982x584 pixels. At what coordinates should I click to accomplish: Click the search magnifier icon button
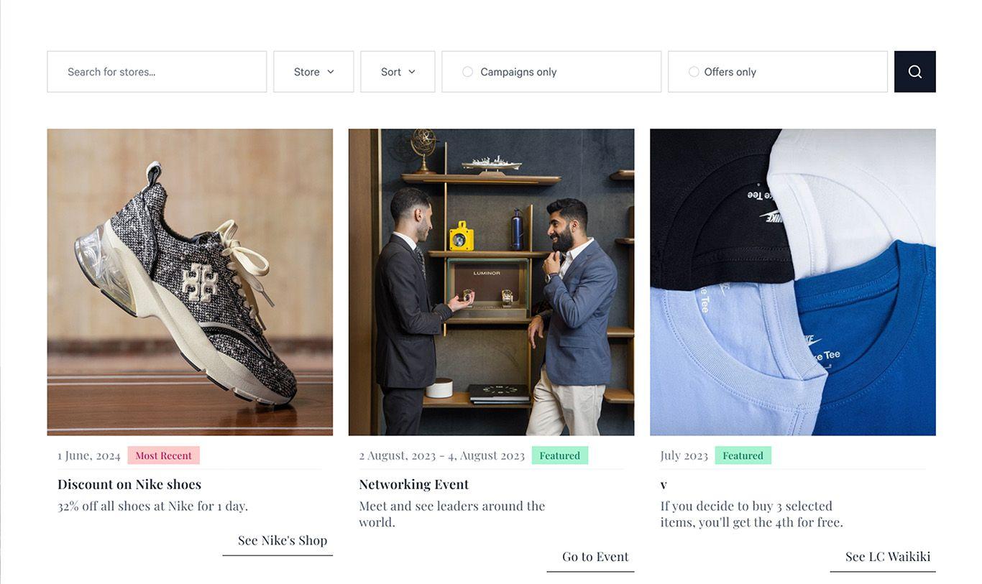[x=914, y=72]
